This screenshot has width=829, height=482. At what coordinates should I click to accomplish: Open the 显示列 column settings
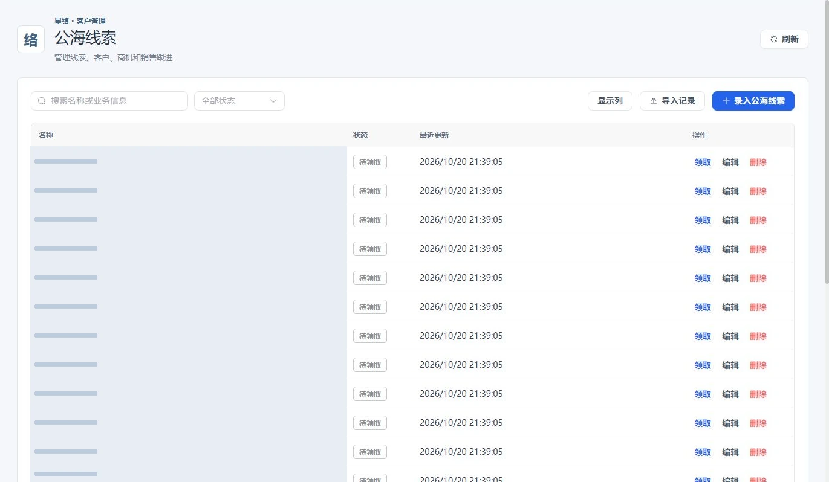(610, 101)
